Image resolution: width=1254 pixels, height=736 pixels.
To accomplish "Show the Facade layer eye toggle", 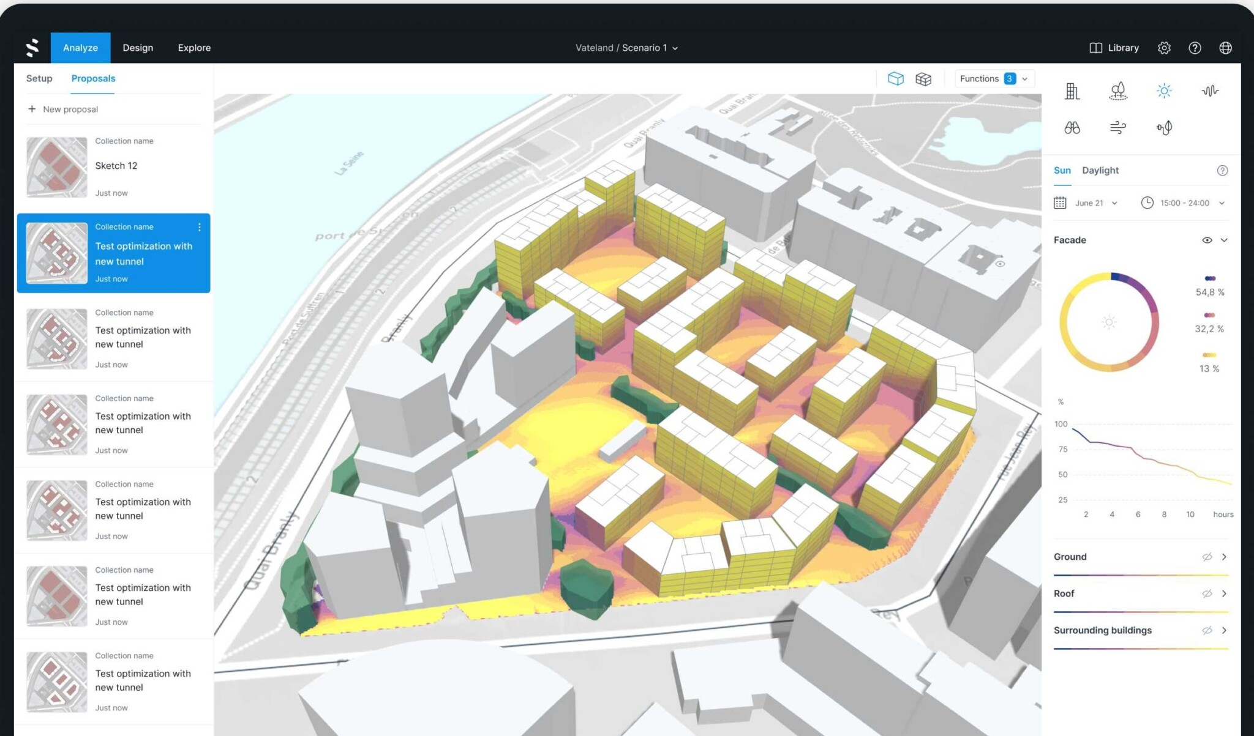I will [x=1207, y=240].
